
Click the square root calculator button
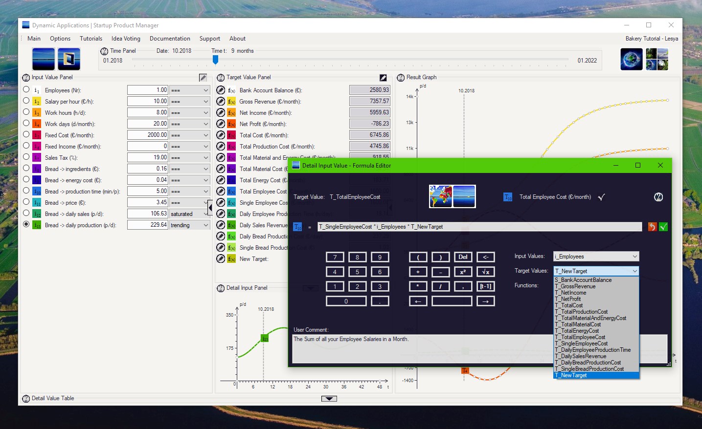pos(485,272)
